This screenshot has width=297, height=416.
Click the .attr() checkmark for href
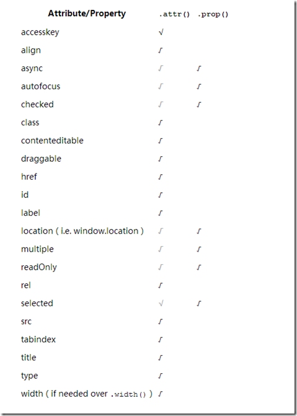click(161, 177)
